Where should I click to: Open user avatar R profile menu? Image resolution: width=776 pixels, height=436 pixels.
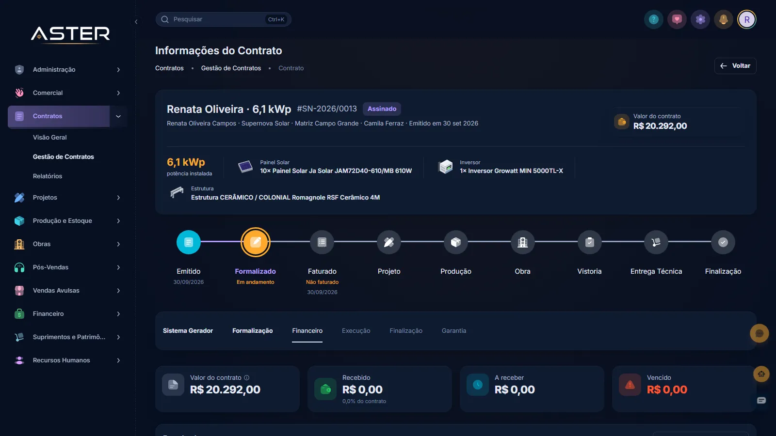(747, 19)
